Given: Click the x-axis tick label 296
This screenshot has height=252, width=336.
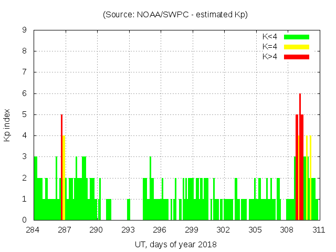Looking at the screenshot, I should click(x=160, y=230).
